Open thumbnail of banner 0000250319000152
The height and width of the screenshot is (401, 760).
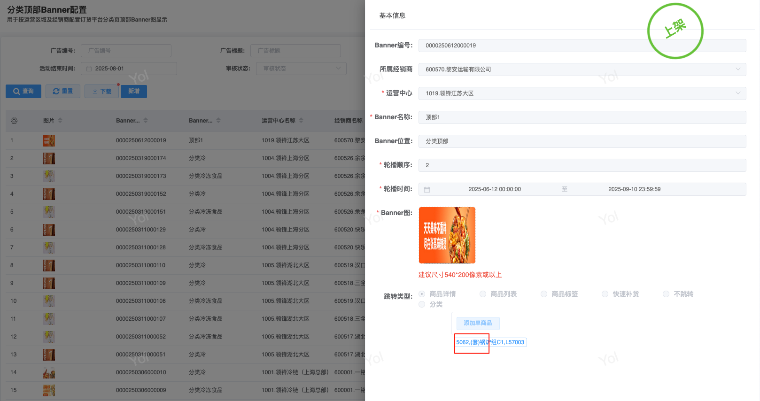tap(49, 194)
